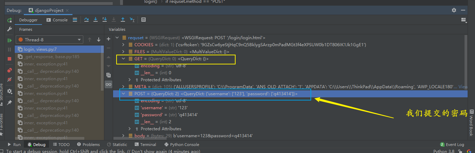This screenshot has height=153, width=475.
Task: Collapse the GET QueryDict node
Action: (x=123, y=59)
